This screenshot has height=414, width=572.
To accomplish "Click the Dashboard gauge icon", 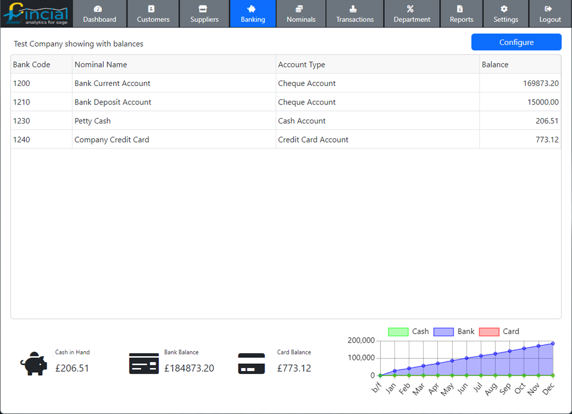I will click(x=98, y=9).
